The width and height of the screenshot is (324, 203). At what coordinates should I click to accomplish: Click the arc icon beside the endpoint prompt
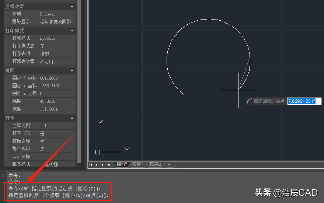pyautogui.click(x=249, y=101)
